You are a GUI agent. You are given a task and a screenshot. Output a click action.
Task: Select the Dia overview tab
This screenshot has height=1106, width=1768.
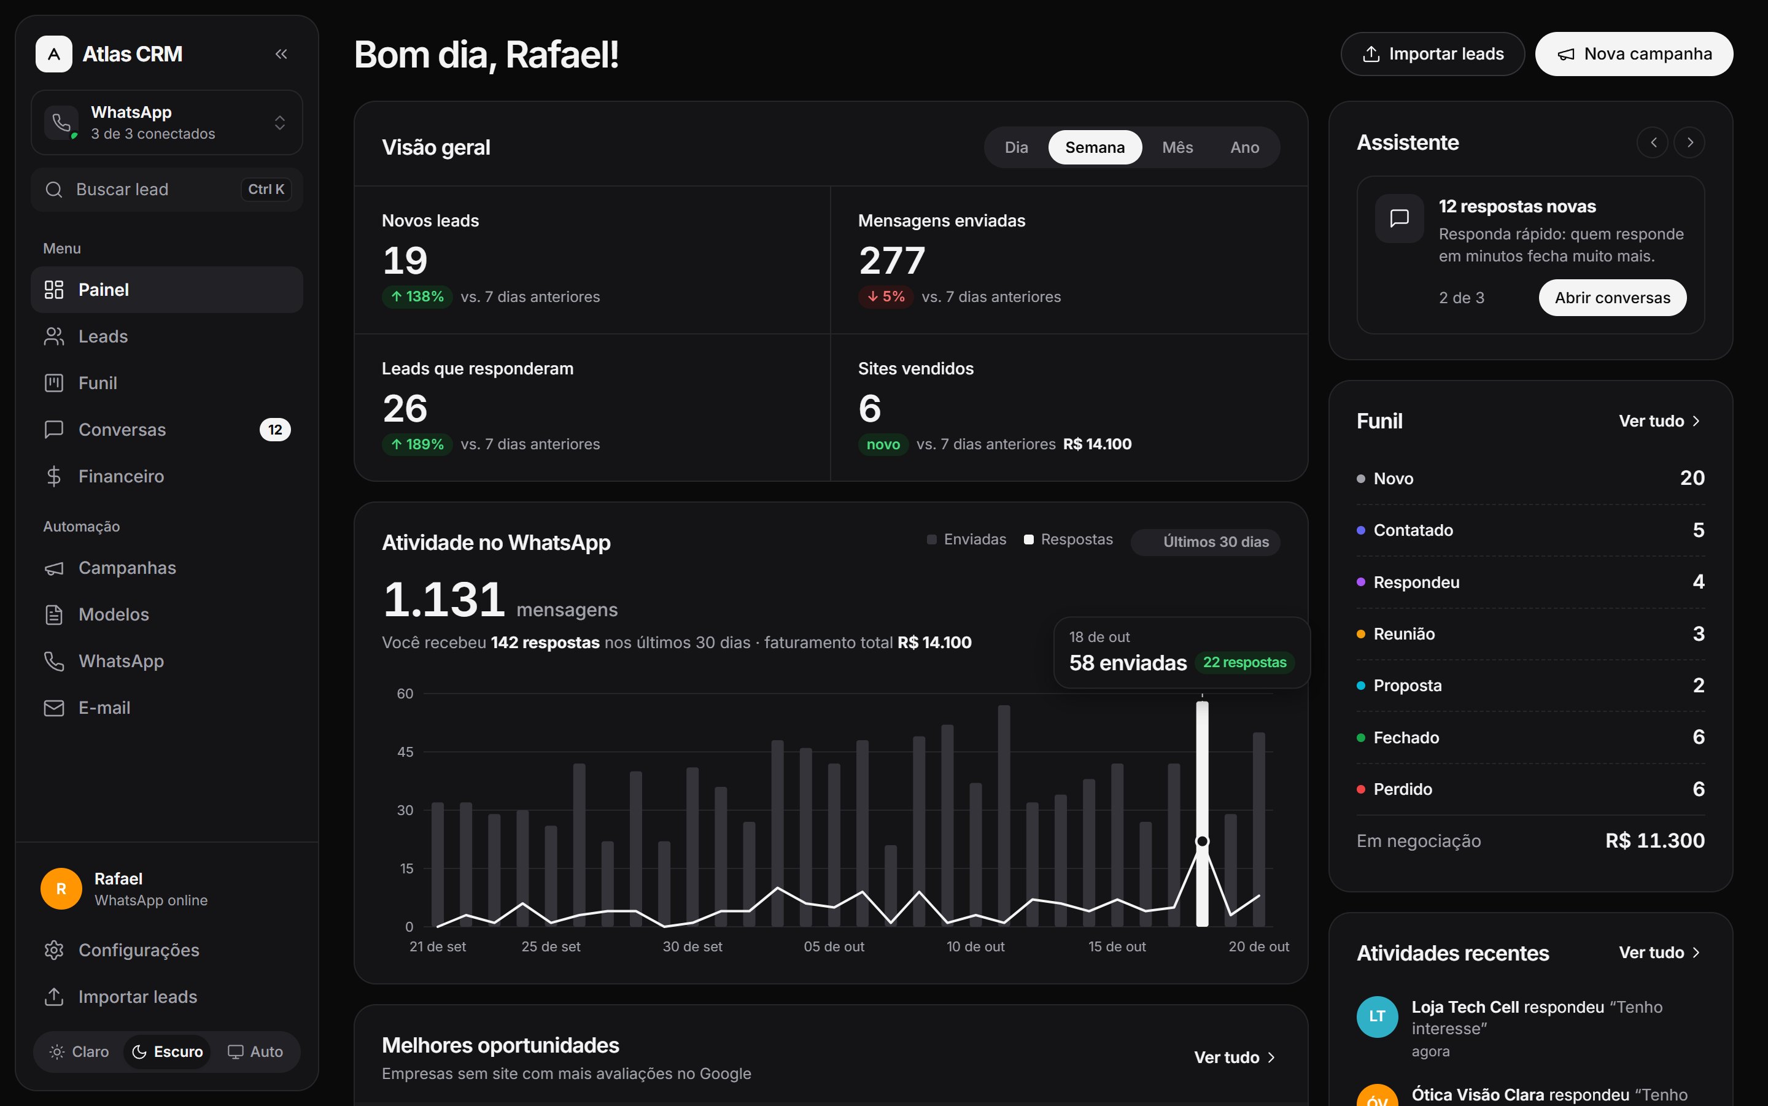[x=1016, y=148]
